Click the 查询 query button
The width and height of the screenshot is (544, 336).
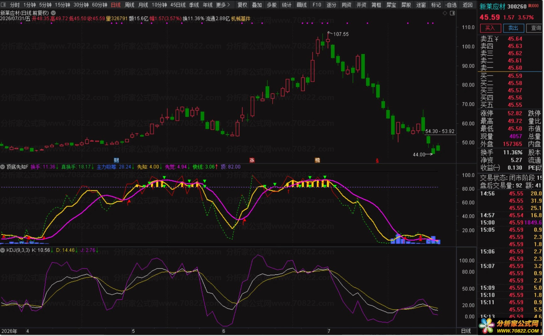[x=535, y=28]
